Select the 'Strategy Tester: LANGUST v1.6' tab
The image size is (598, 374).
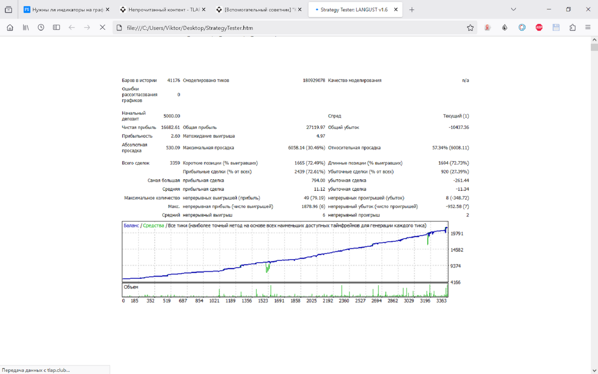[x=355, y=9]
